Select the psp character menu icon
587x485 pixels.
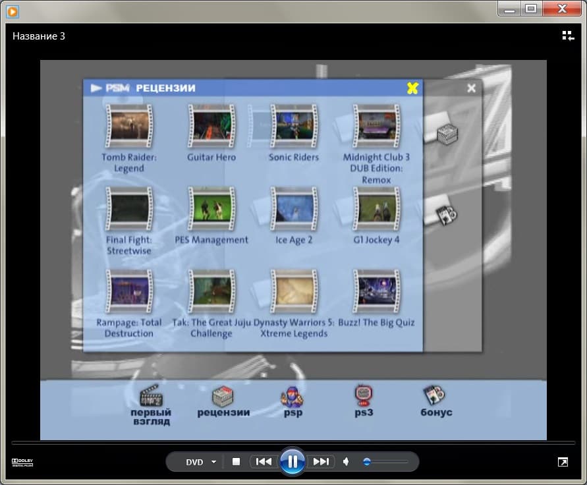(x=292, y=397)
